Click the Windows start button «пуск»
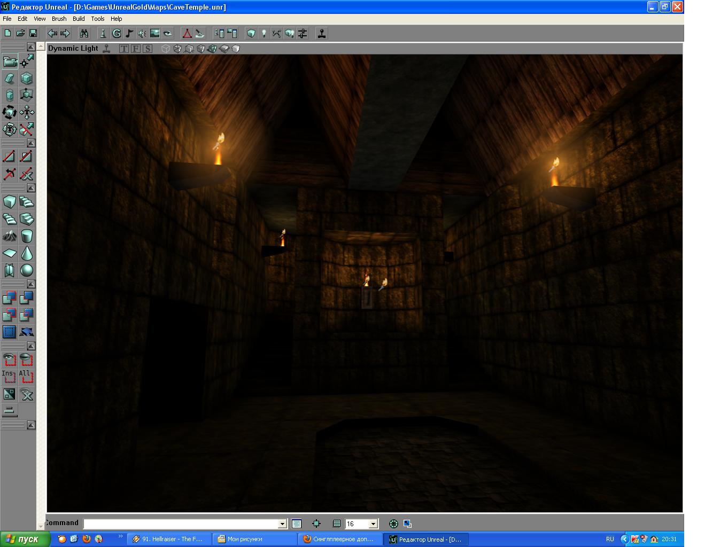 [x=25, y=539]
